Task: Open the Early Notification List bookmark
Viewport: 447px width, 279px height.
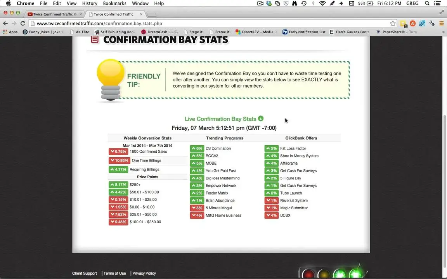Action: 304,32
